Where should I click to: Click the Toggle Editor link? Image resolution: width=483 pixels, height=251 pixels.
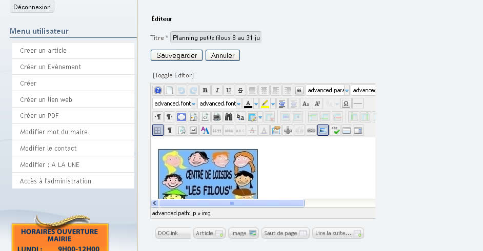(x=173, y=75)
